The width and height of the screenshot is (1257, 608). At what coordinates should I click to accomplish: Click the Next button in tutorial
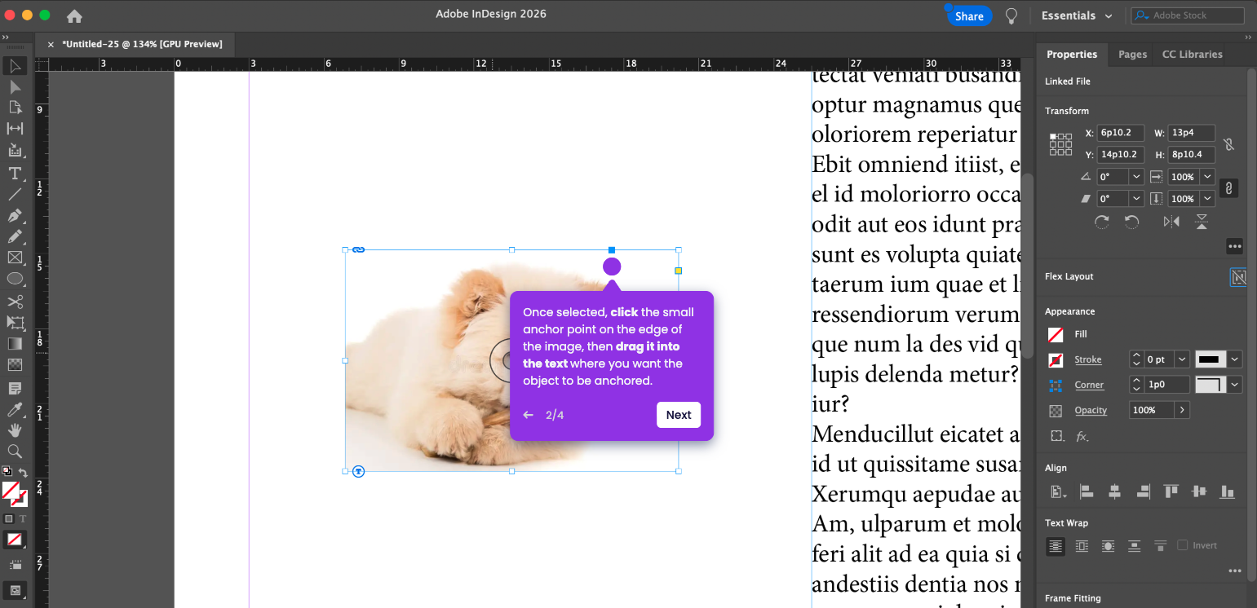679,415
